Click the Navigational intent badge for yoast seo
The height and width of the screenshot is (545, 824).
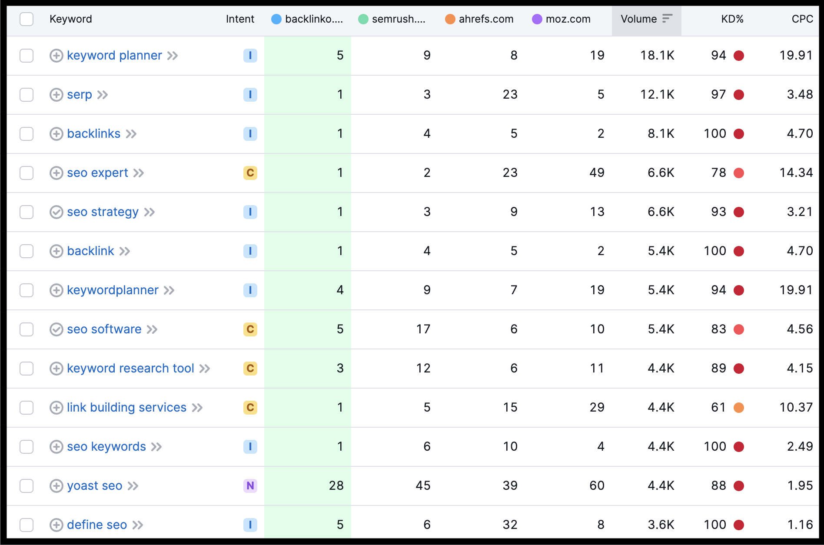pos(250,485)
